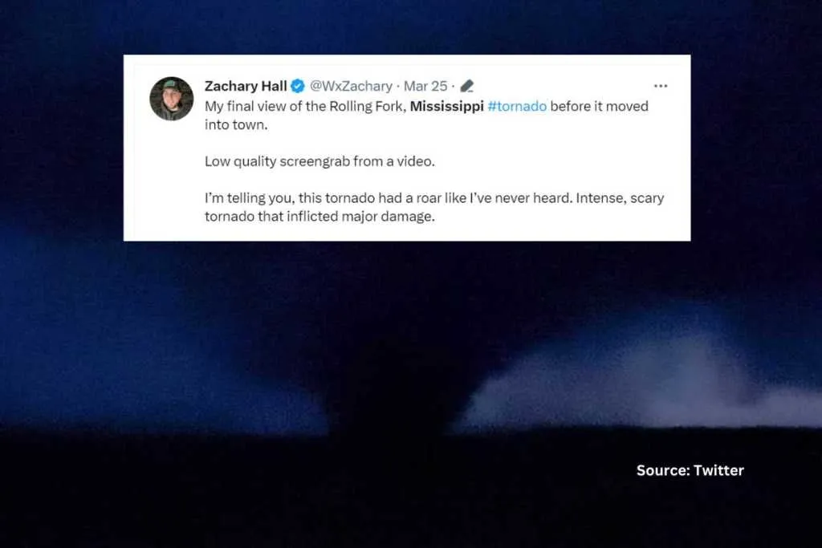
Task: Click the ellipsis icon in the tweet corner
Action: pyautogui.click(x=661, y=84)
